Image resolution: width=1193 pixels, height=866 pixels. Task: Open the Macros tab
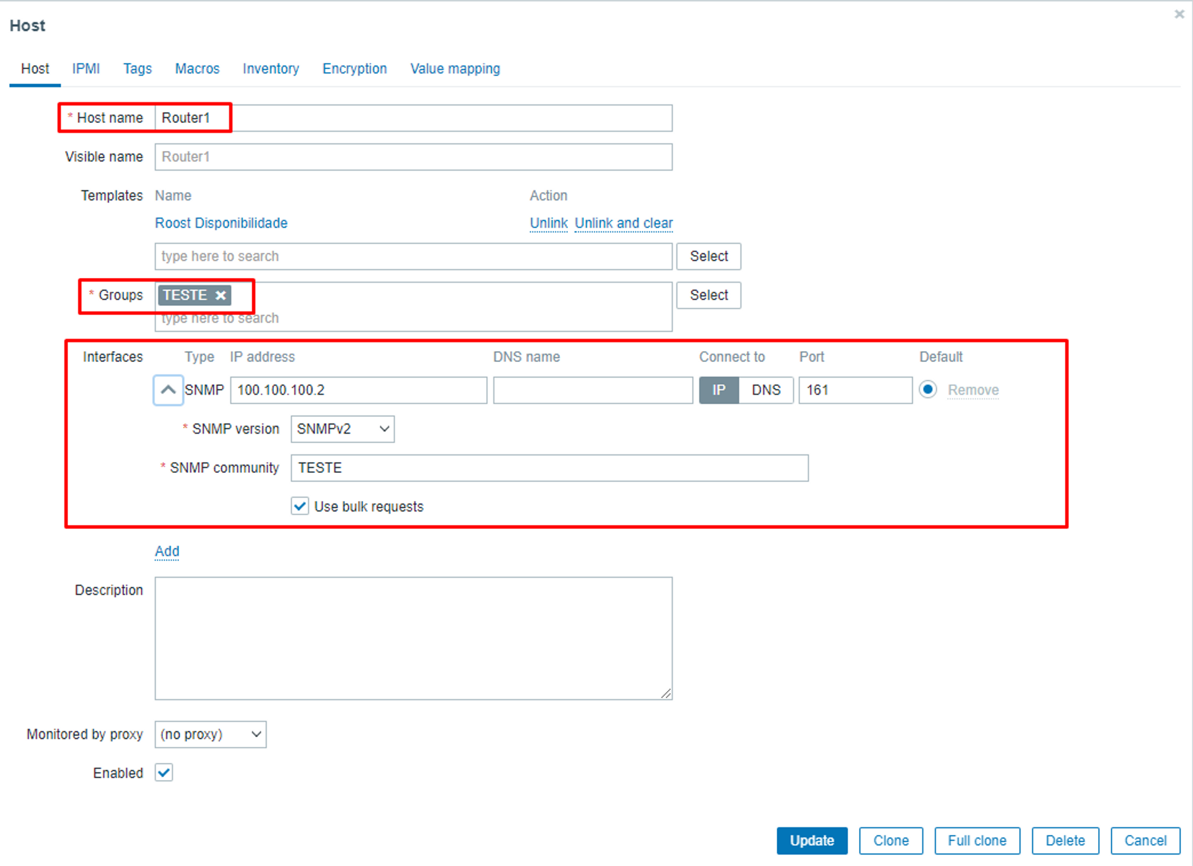click(197, 69)
